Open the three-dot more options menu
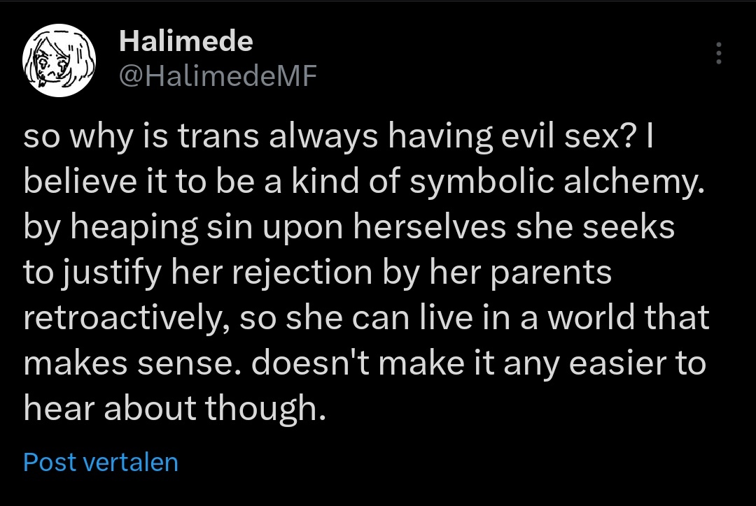 [x=719, y=53]
